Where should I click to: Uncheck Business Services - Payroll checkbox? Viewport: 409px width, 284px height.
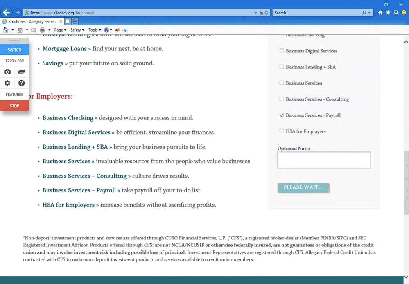281,115
